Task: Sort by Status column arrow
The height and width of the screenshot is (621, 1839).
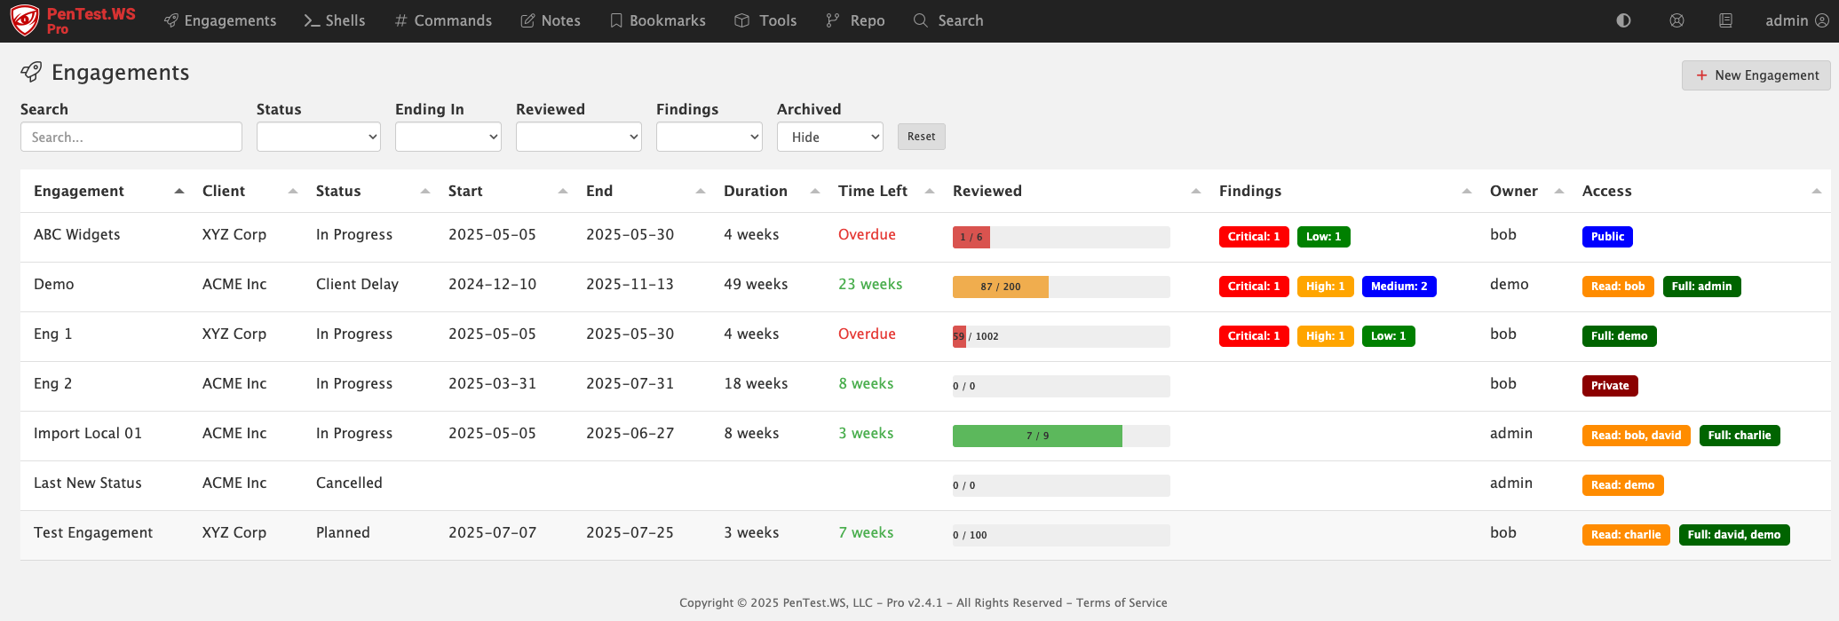Action: point(425,191)
